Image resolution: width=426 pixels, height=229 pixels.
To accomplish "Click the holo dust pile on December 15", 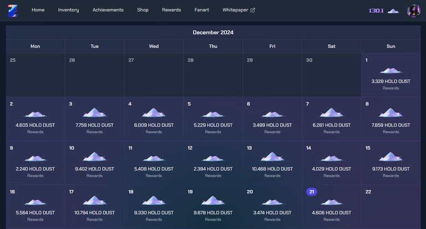I will [x=390, y=157].
